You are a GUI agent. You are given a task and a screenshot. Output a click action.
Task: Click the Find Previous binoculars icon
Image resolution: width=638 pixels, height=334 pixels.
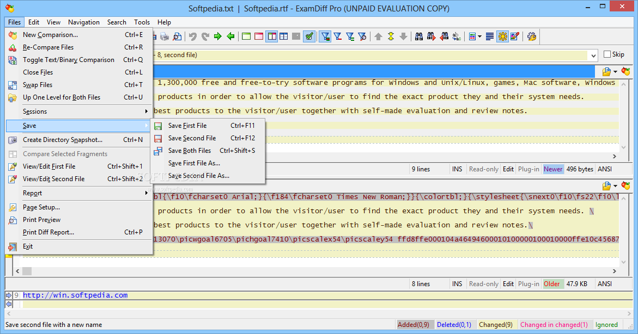click(444, 36)
